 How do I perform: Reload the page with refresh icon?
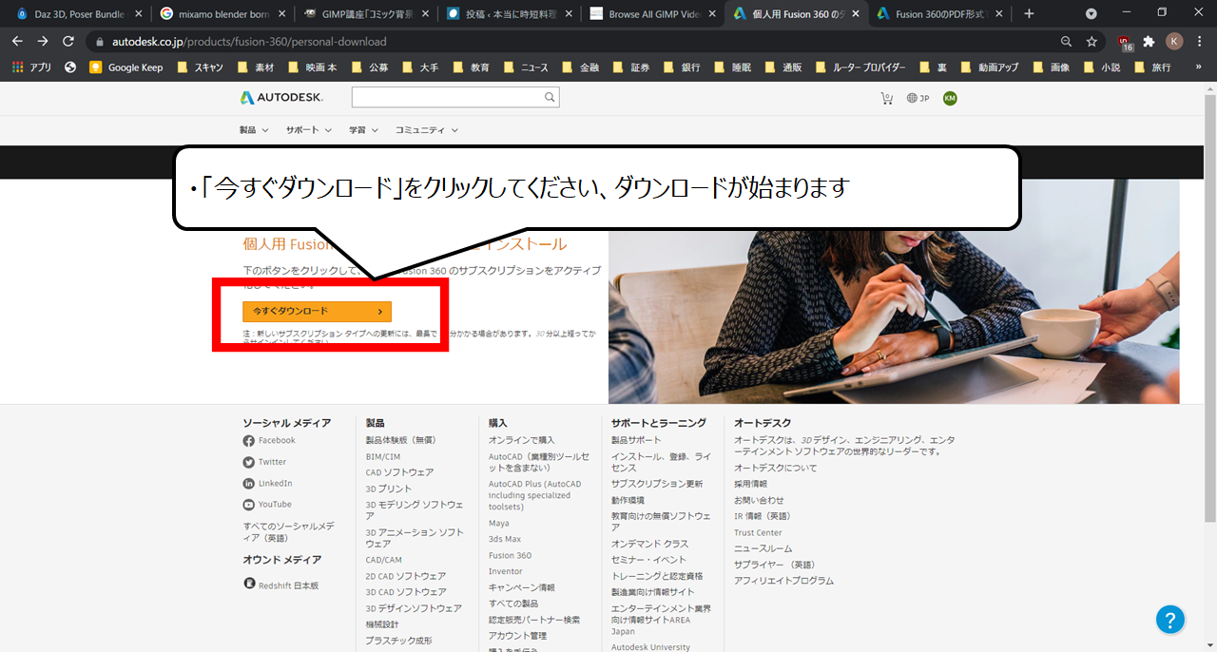click(x=68, y=42)
